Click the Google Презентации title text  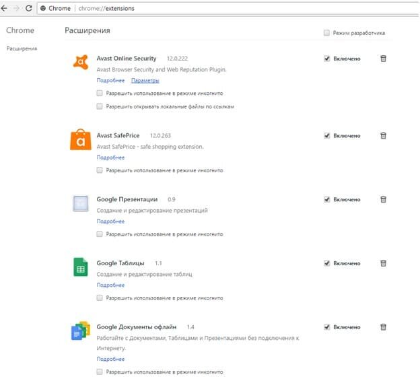coord(127,199)
